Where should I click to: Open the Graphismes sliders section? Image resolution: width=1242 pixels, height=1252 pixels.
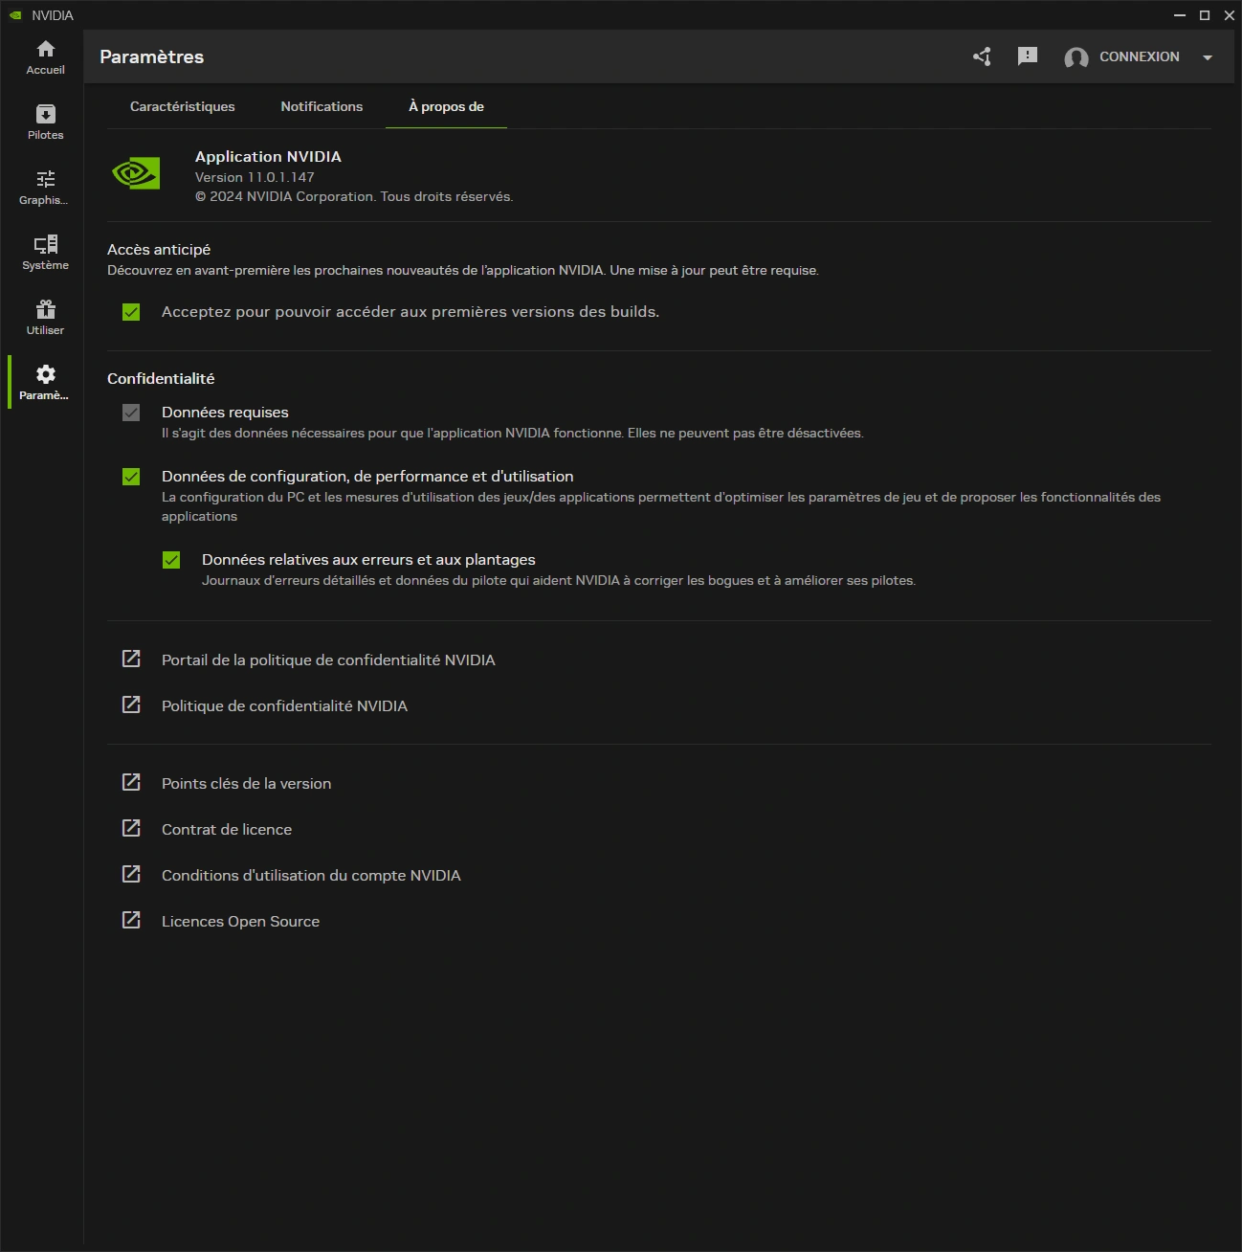point(45,188)
